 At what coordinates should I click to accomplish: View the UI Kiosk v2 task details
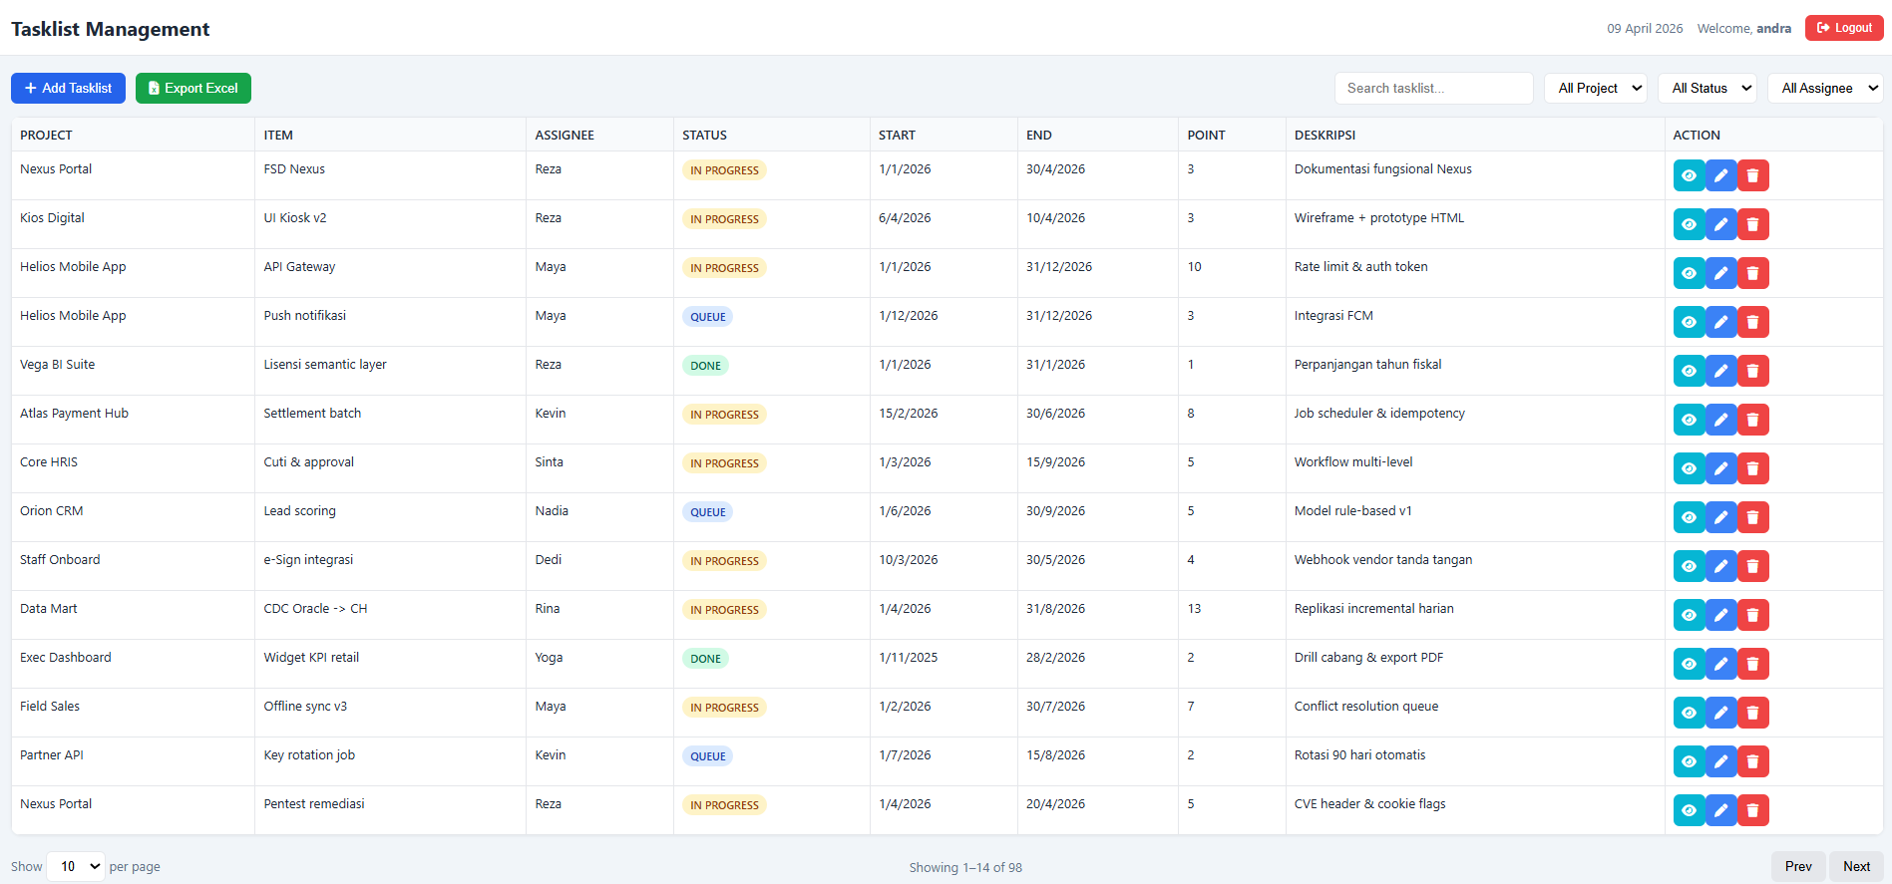coord(1689,224)
